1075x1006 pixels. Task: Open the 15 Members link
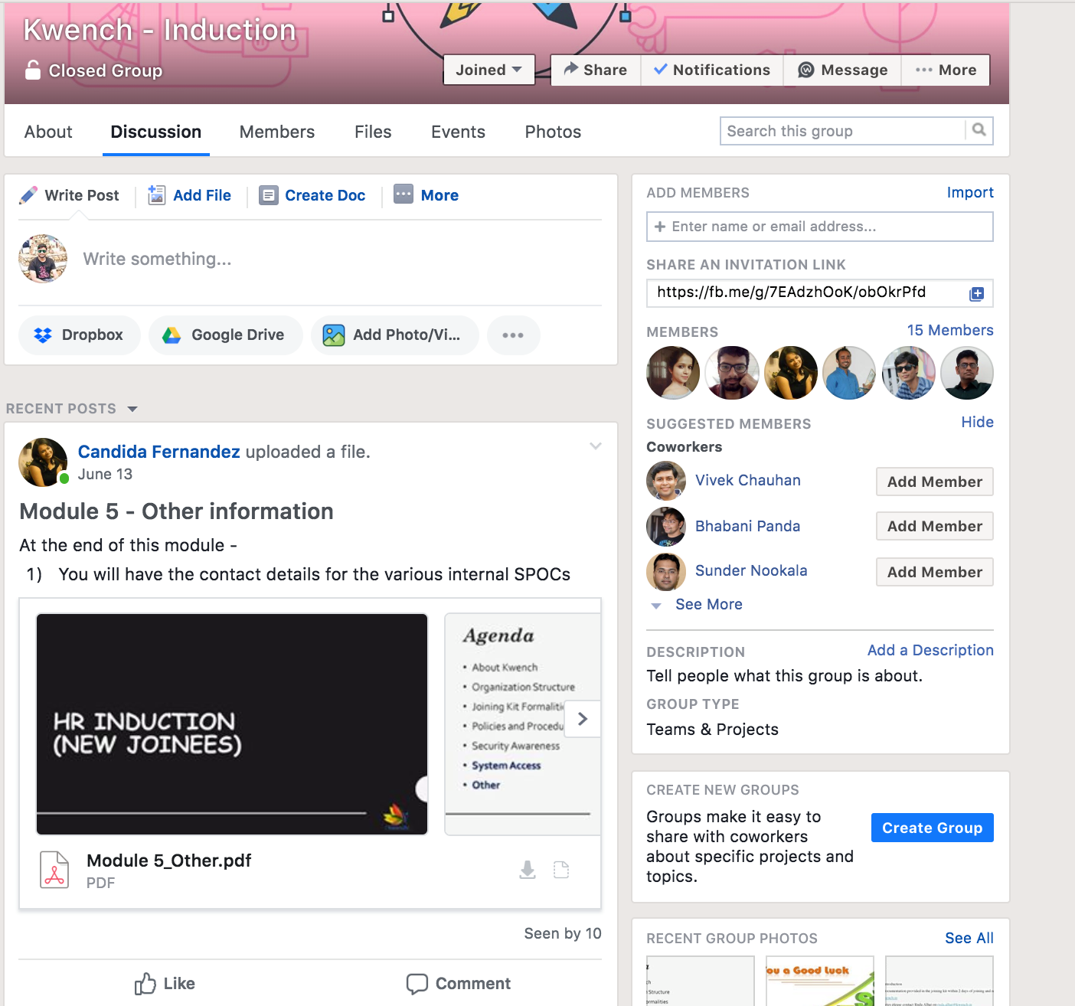coord(950,330)
